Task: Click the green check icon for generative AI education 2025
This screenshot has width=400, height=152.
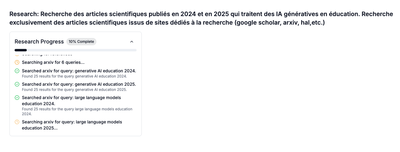Action: coord(17,84)
